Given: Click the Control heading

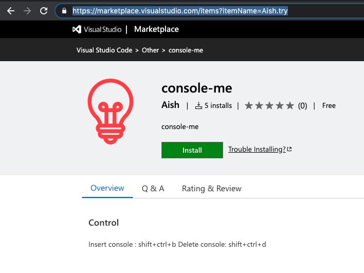Looking at the screenshot, I should [x=103, y=223].
